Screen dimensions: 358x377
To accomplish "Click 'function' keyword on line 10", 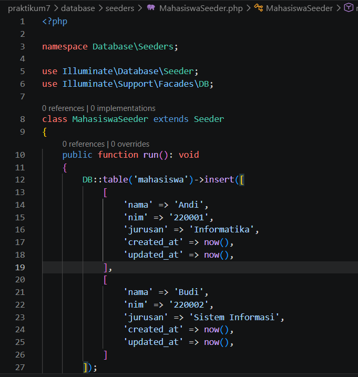I will coord(118,155).
